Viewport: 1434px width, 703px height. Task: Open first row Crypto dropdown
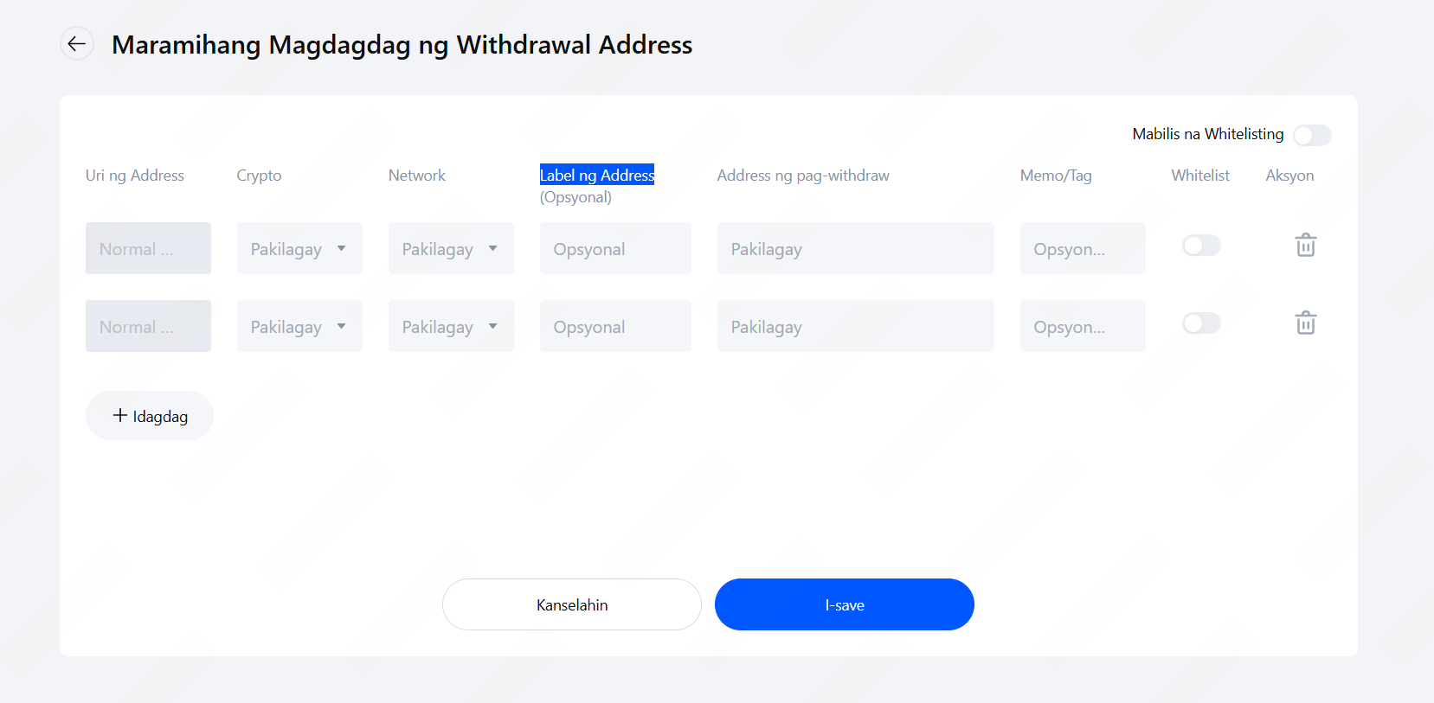pyautogui.click(x=299, y=249)
